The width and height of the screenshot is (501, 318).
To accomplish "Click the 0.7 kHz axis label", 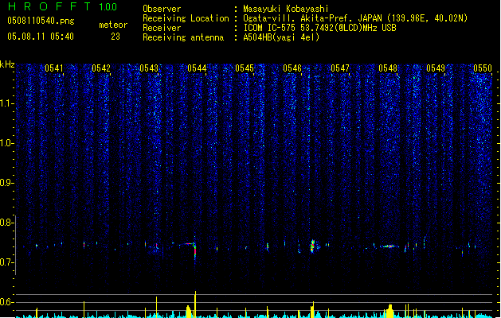I will coord(6,262).
